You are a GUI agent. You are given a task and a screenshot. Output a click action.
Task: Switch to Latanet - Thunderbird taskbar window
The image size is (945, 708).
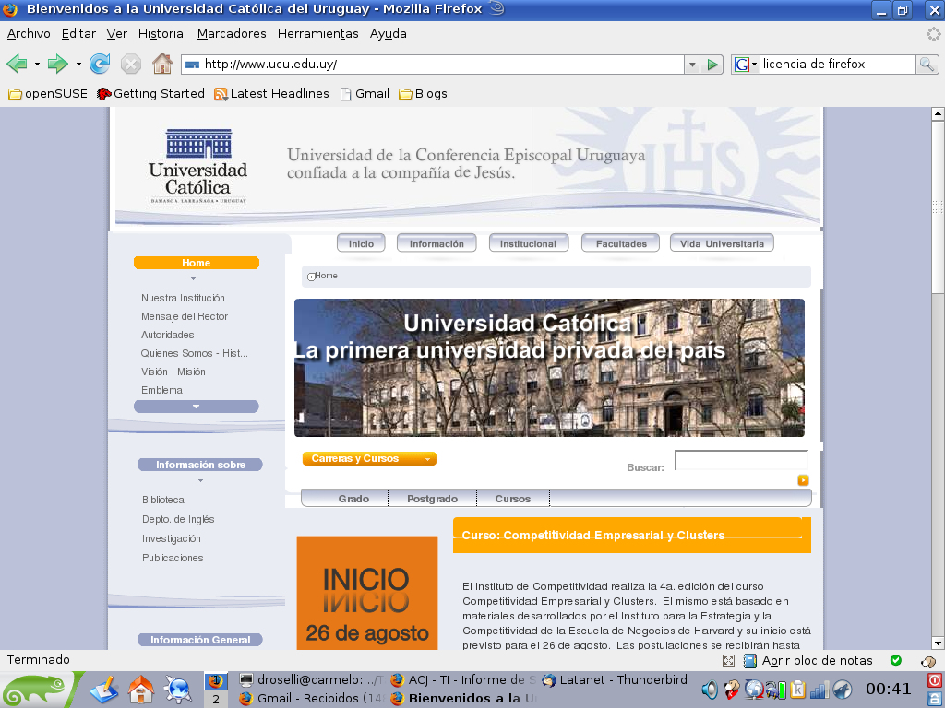[x=616, y=680]
